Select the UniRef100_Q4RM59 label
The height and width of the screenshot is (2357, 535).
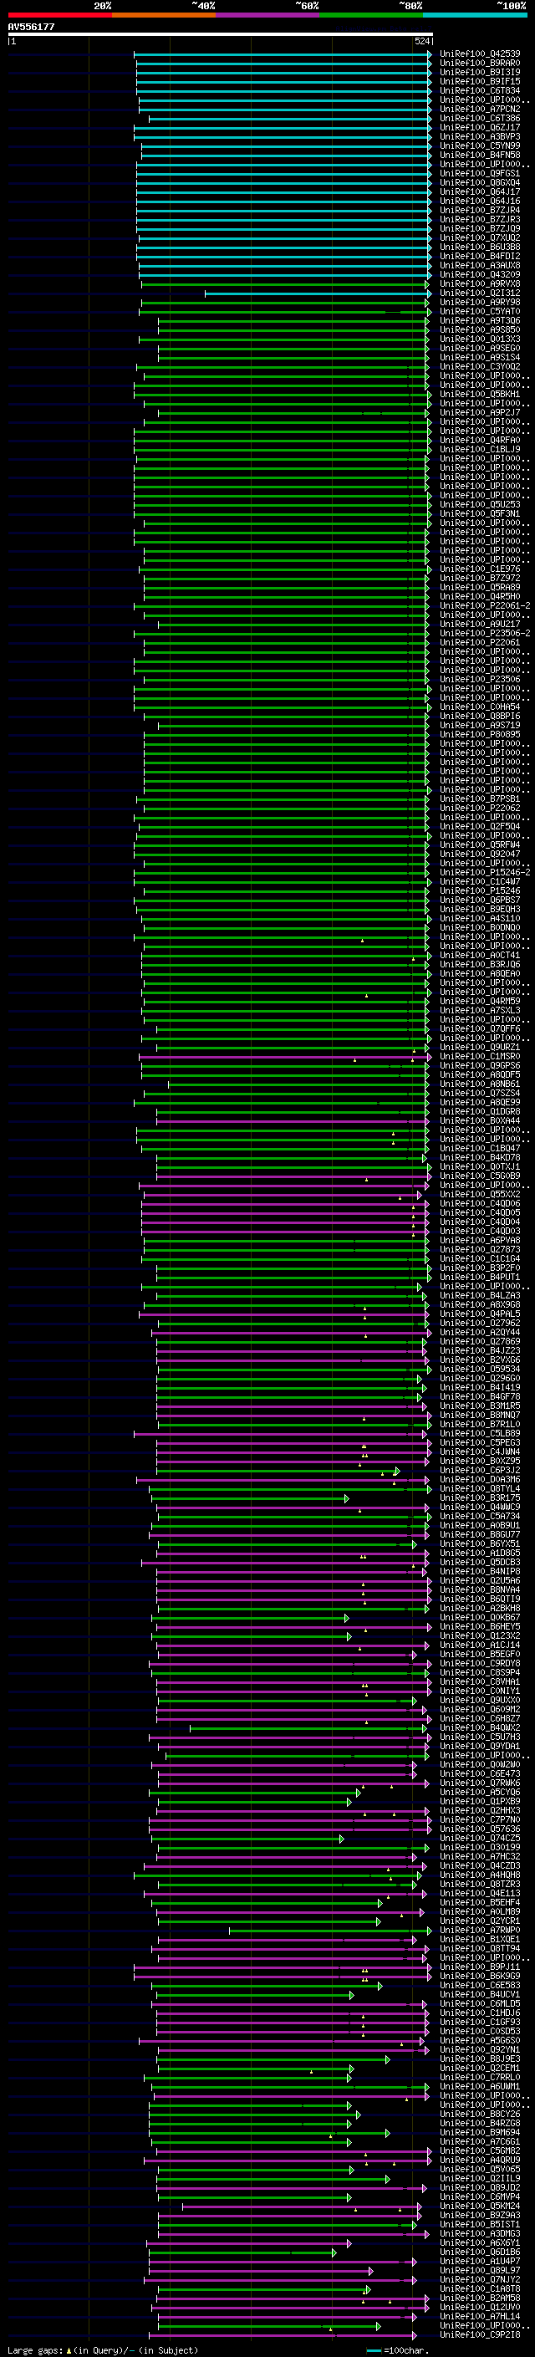click(x=480, y=1001)
